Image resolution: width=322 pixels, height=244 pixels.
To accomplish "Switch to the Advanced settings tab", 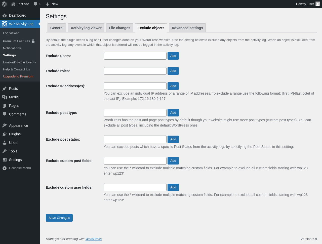I will click(187, 28).
